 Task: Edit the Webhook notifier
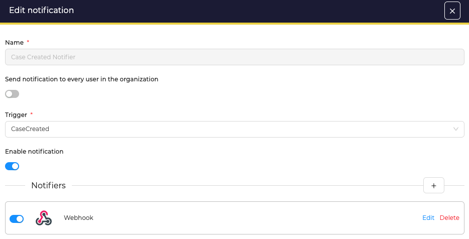(428, 218)
